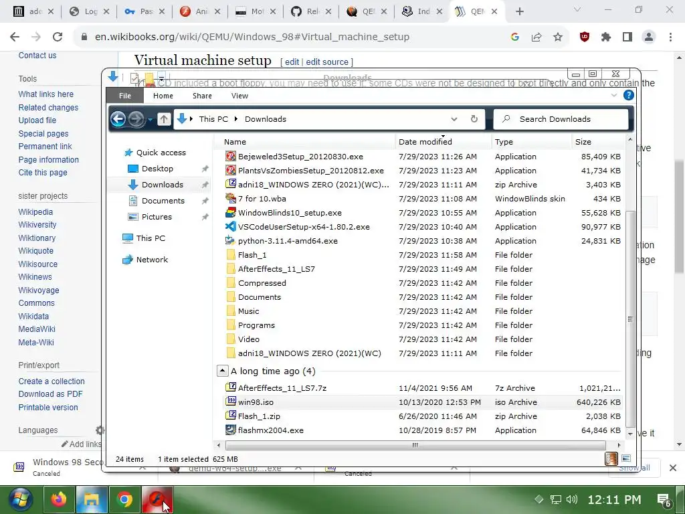685x514 pixels.
Task: Close the Chrome downloads bar
Action: (x=673, y=468)
